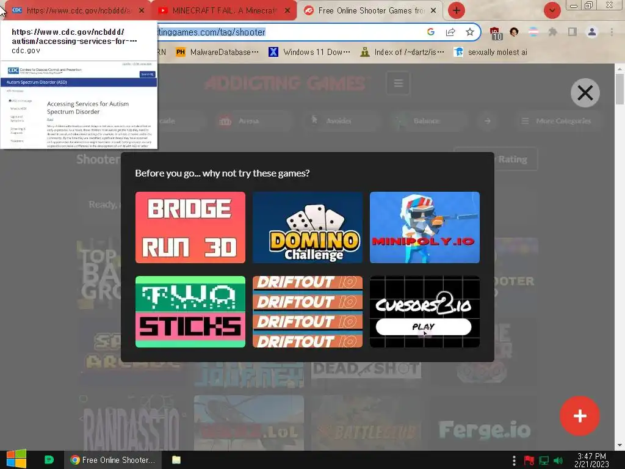Click the red flag tray icon
This screenshot has height=469, width=625.
coord(529,460)
